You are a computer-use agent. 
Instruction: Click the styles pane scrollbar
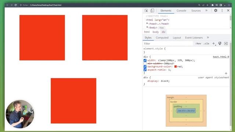pyautogui.click(x=230, y=84)
